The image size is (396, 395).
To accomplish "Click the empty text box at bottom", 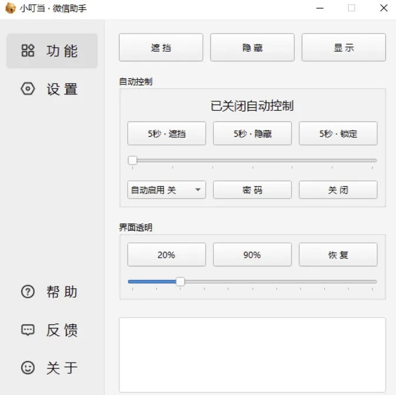I will (x=252, y=354).
